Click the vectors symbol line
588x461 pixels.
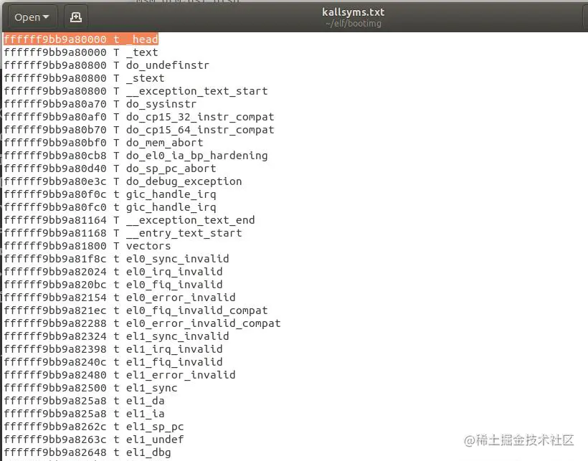[x=87, y=246]
